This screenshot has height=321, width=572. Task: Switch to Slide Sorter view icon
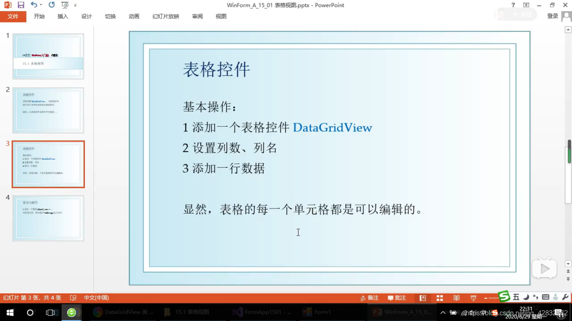tap(440, 298)
